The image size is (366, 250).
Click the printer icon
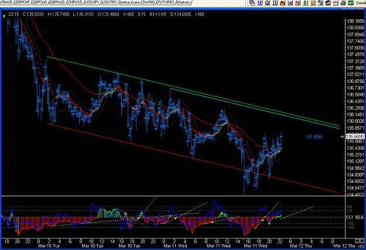343,3
